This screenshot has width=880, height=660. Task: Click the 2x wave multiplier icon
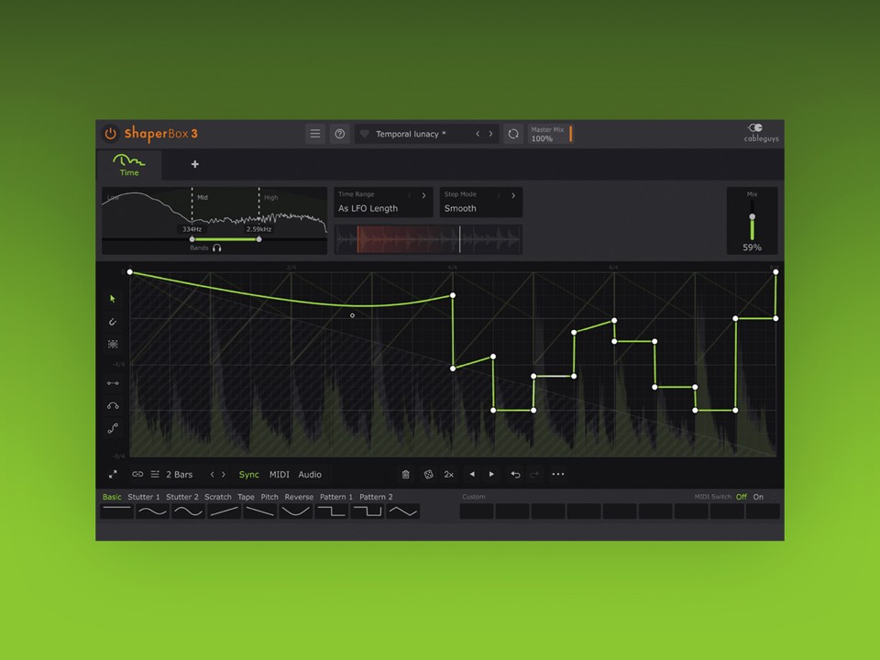[448, 474]
